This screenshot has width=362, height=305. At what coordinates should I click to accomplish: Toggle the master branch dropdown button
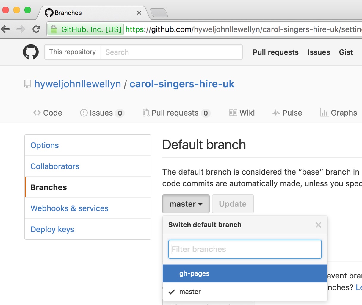click(186, 204)
